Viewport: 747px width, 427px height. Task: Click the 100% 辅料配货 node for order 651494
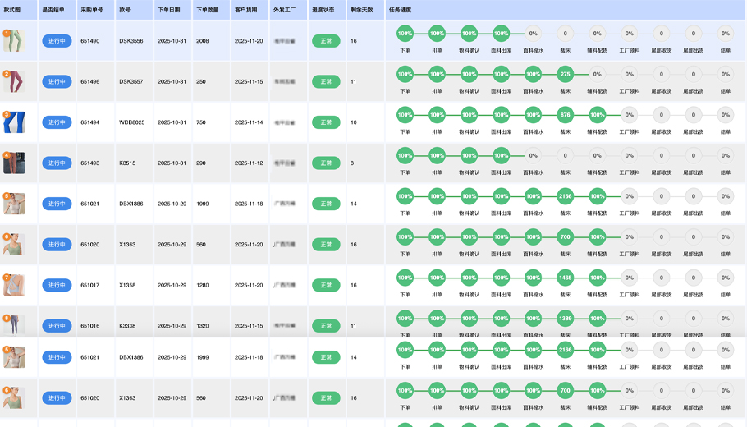pos(597,115)
